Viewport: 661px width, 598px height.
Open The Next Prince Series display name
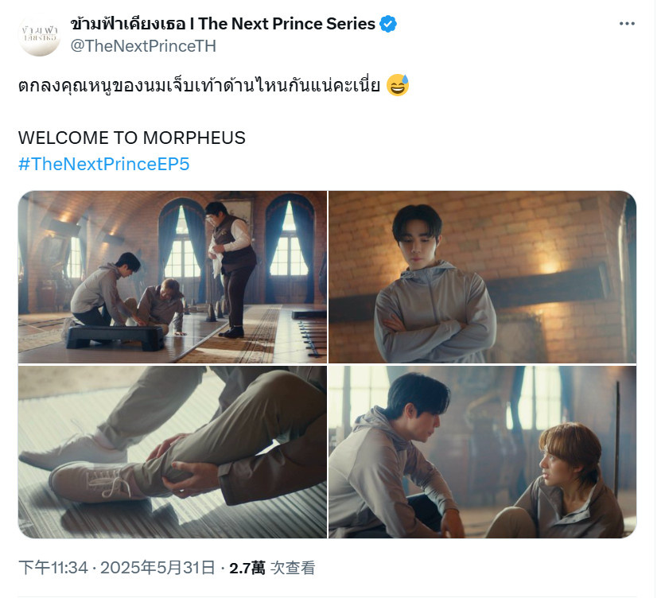[223, 24]
